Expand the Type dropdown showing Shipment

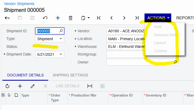click(x=61, y=39)
